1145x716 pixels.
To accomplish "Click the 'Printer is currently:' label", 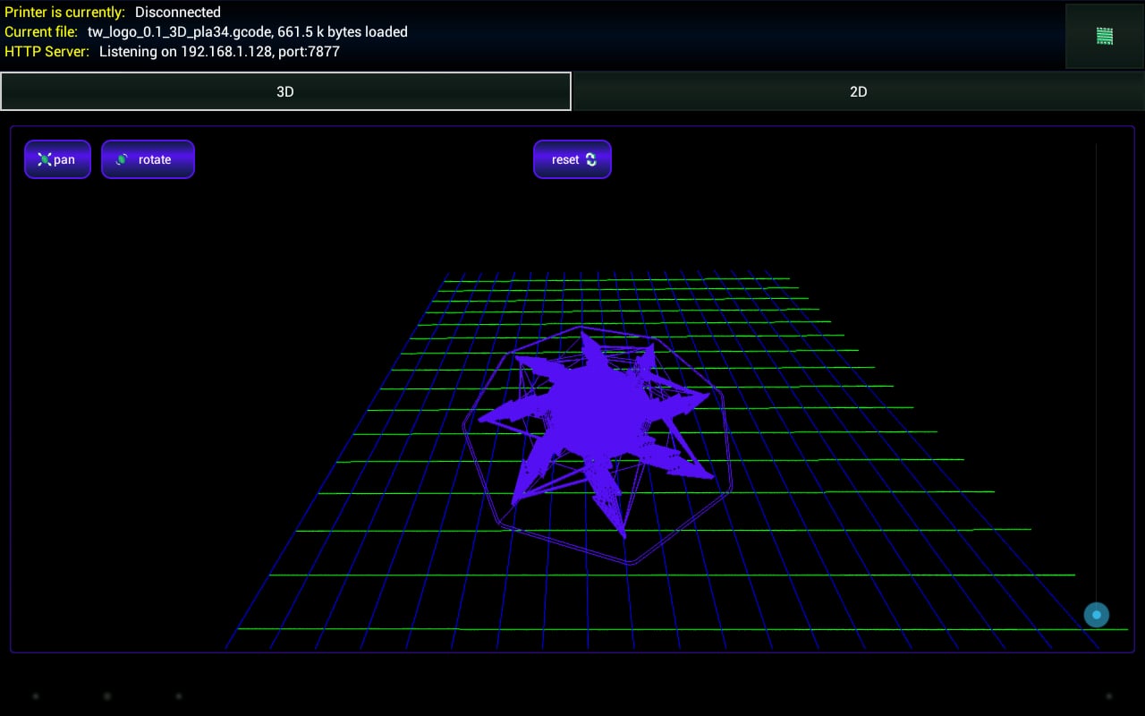I will [x=65, y=13].
